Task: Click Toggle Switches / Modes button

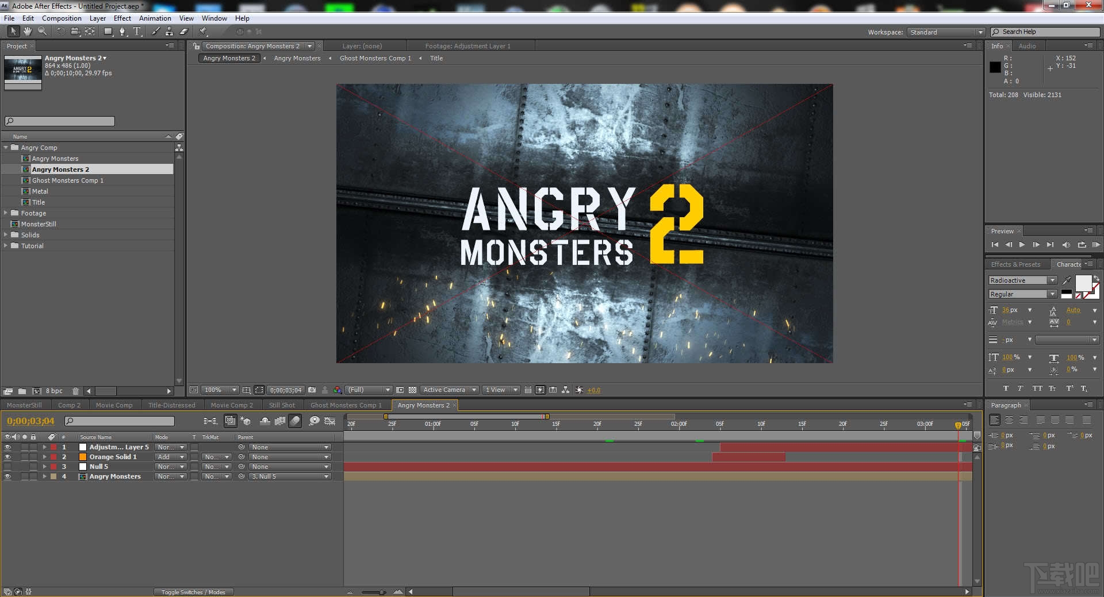Action: pos(193,591)
